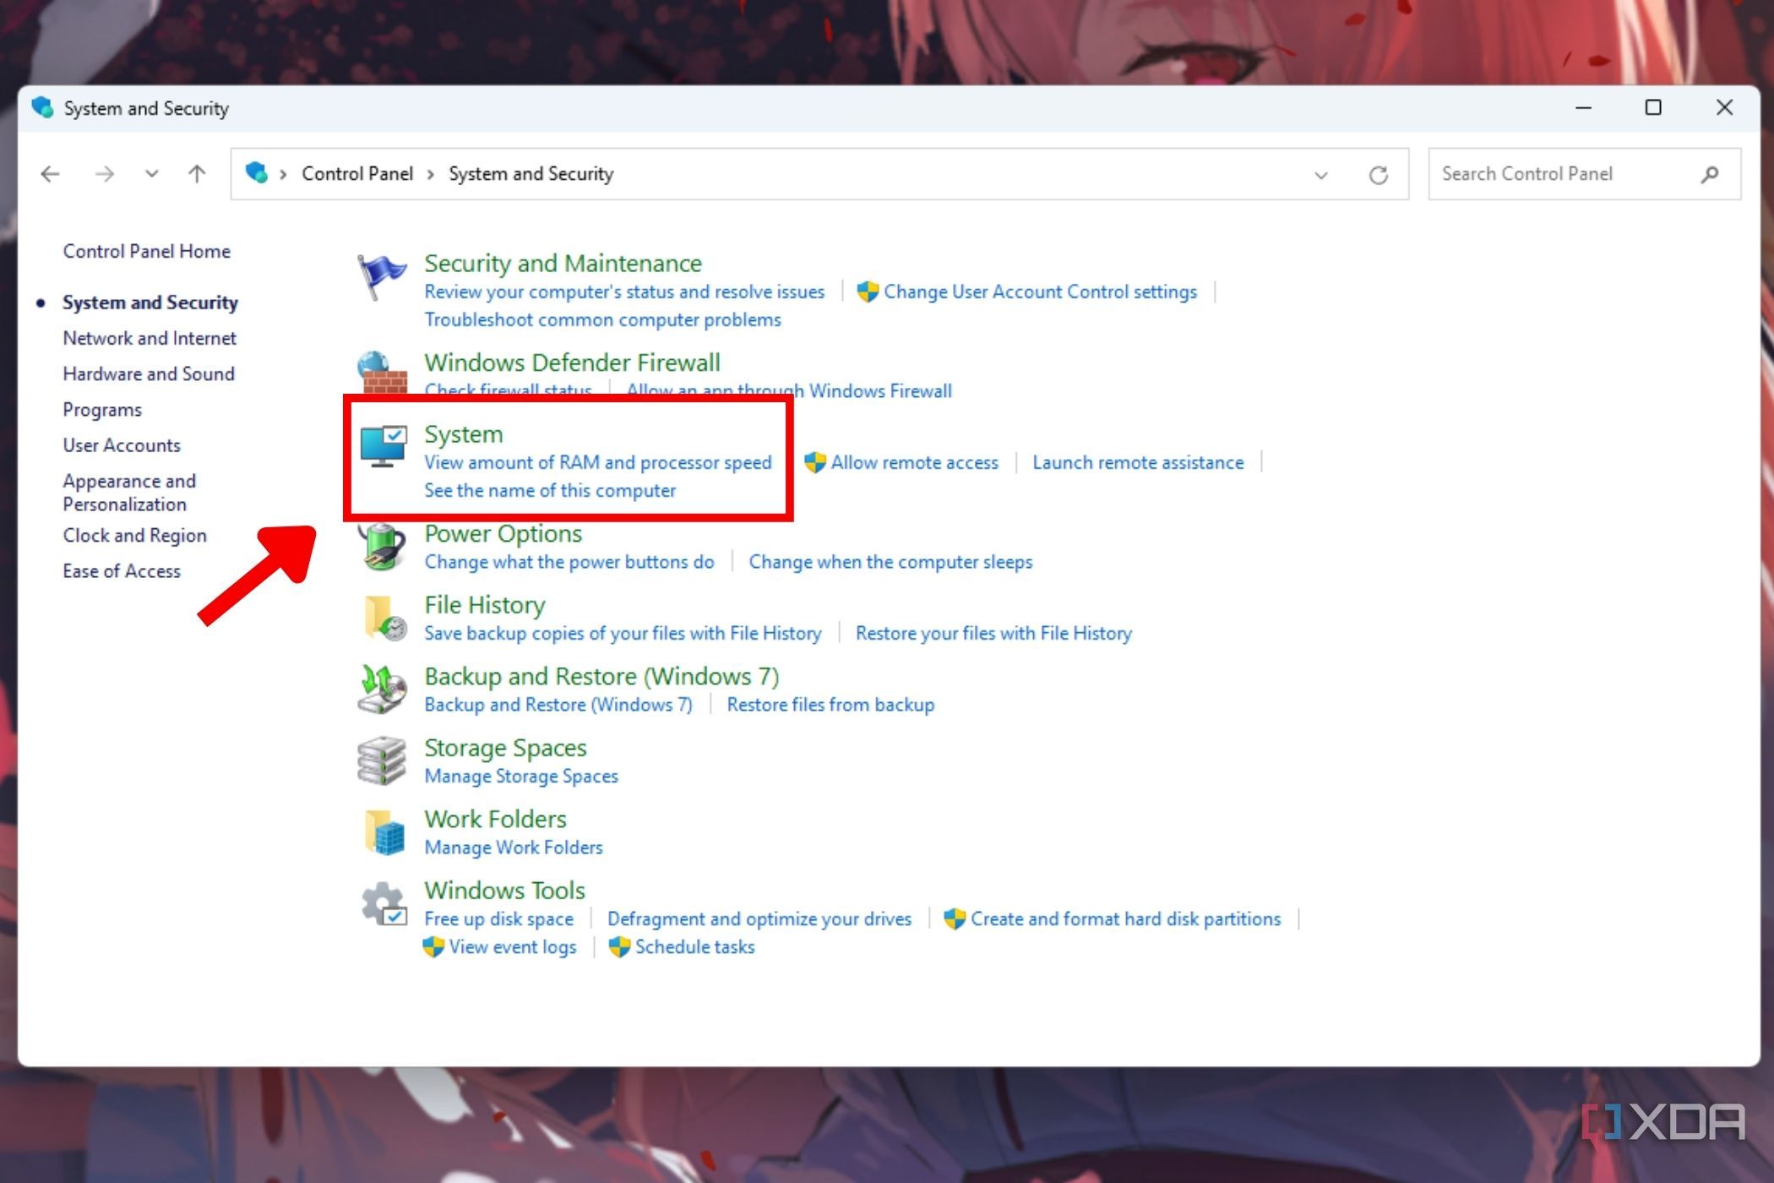Select Hardware and Sound in the sidebar
1774x1183 pixels.
click(x=149, y=373)
